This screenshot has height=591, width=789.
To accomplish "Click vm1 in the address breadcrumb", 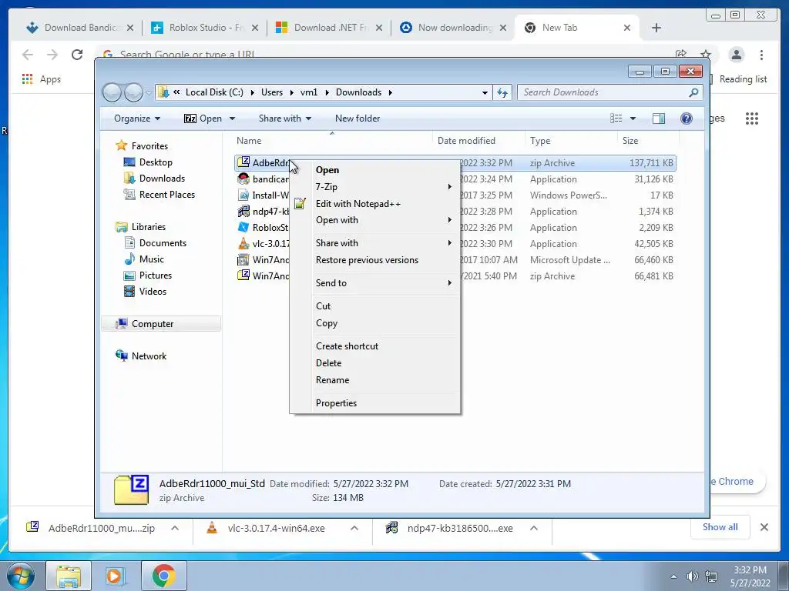I will 309,92.
